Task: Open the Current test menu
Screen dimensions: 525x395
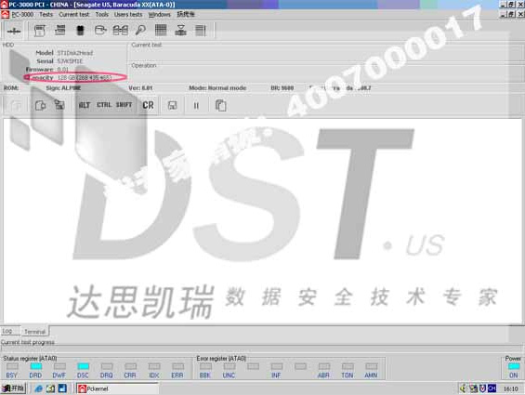Action: (x=74, y=15)
